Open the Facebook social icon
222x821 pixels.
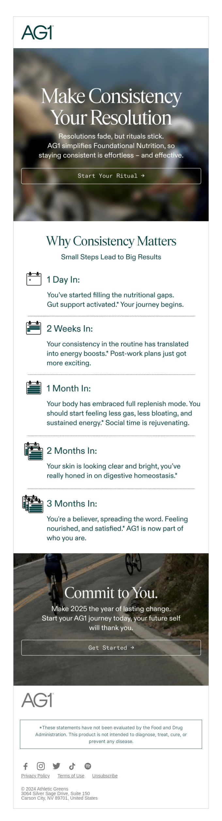(25, 766)
